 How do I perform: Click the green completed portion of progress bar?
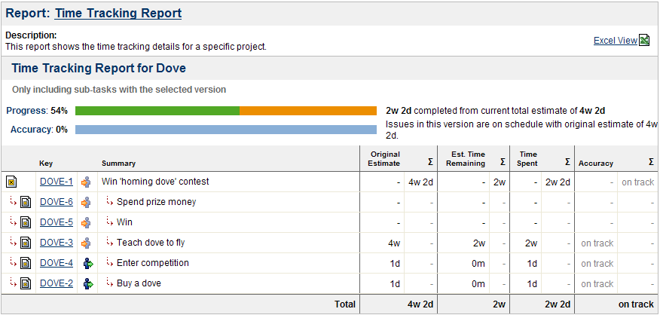157,111
